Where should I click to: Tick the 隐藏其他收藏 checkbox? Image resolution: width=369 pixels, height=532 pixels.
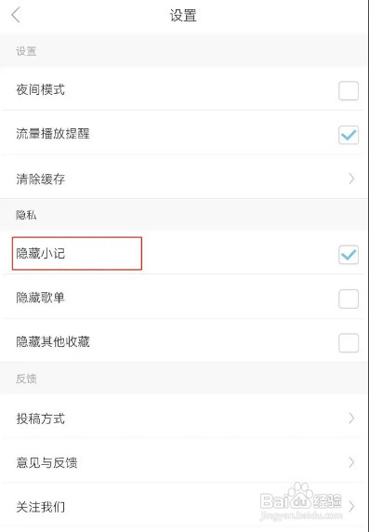[x=349, y=342]
